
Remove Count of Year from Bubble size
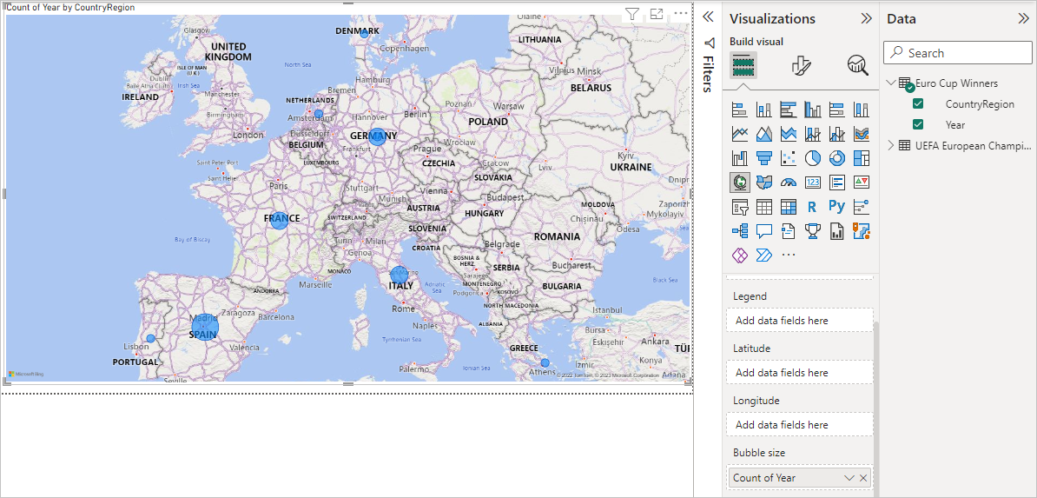tap(863, 478)
